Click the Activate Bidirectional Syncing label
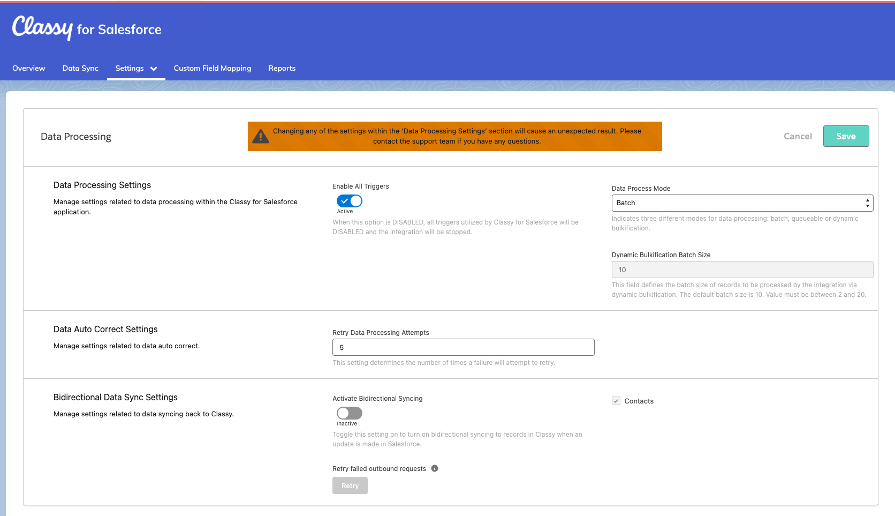 click(377, 399)
